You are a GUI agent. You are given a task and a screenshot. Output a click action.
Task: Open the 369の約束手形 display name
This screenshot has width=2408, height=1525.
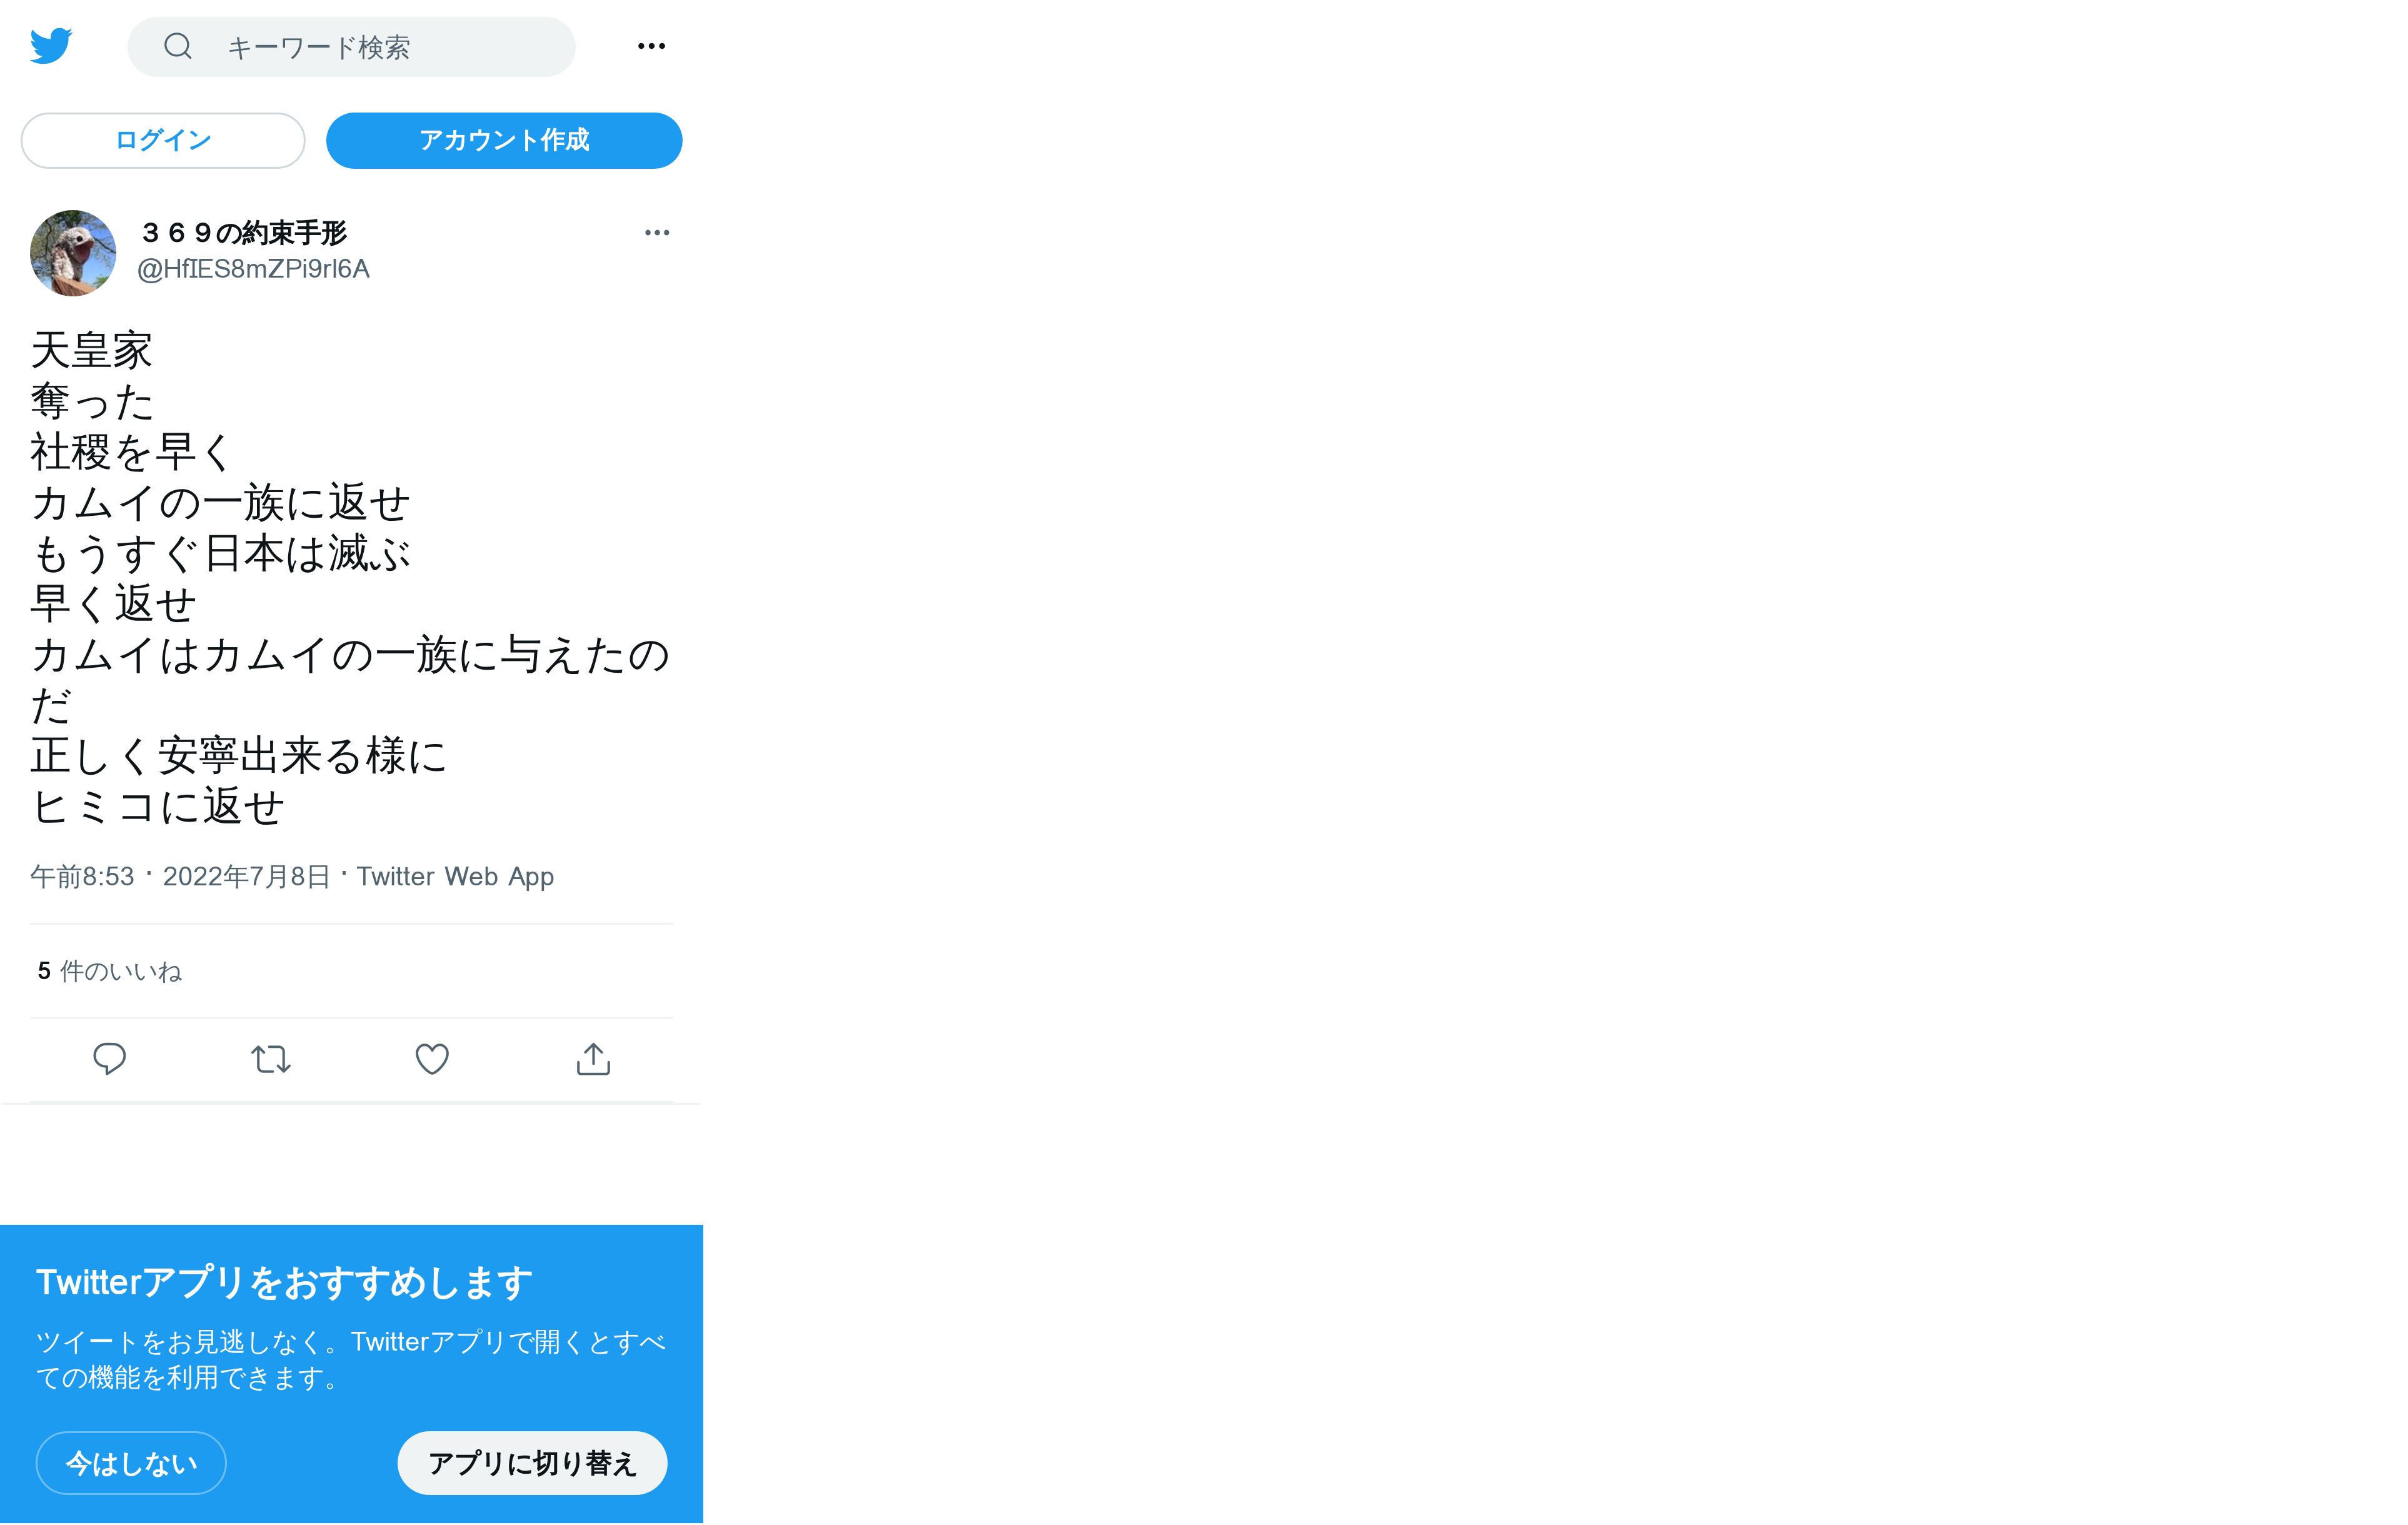[243, 233]
